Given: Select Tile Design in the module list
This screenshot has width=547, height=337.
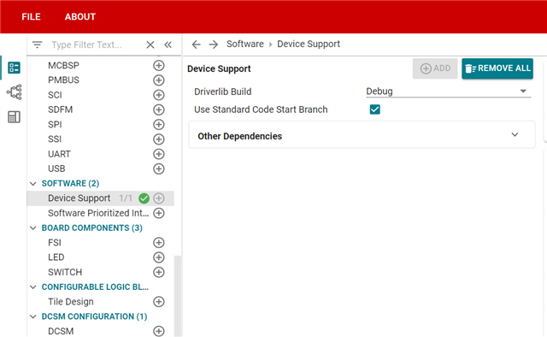Looking at the screenshot, I should pos(71,302).
